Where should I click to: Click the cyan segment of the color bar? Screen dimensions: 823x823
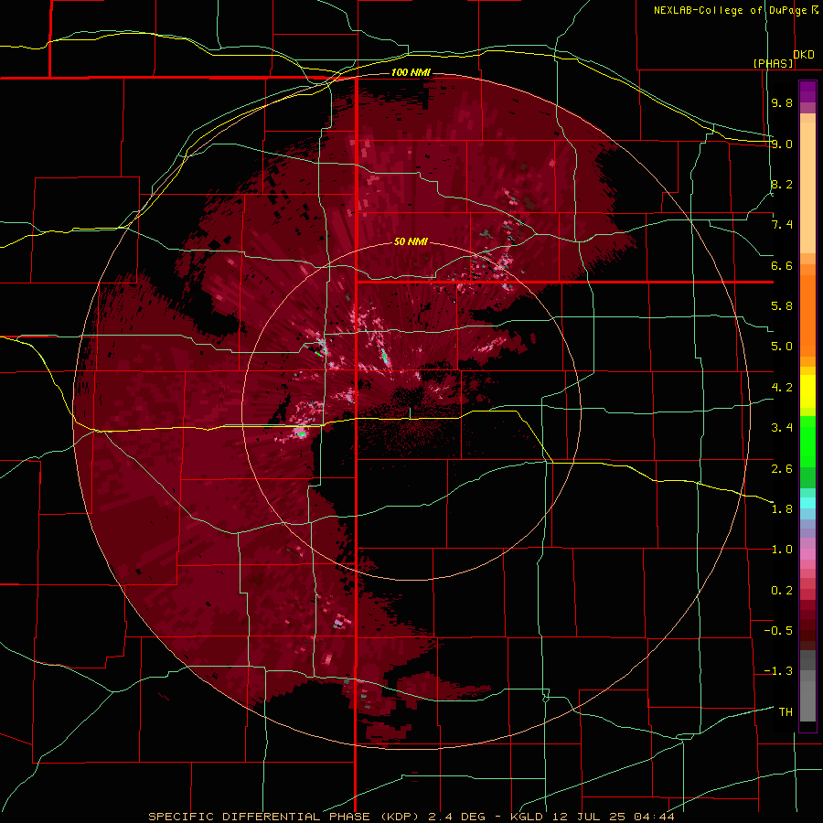[x=807, y=503]
